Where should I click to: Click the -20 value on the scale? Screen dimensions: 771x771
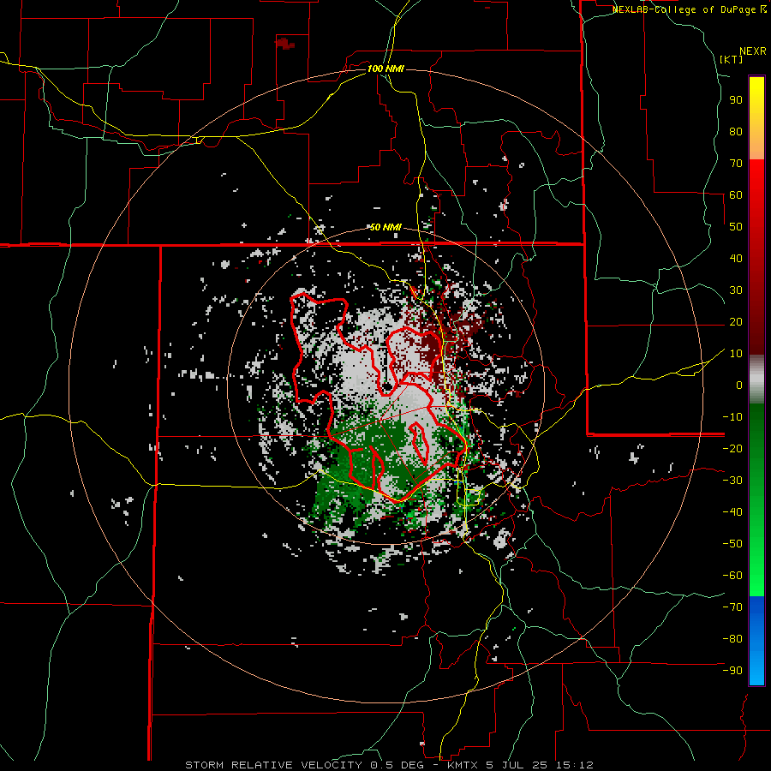pos(732,448)
